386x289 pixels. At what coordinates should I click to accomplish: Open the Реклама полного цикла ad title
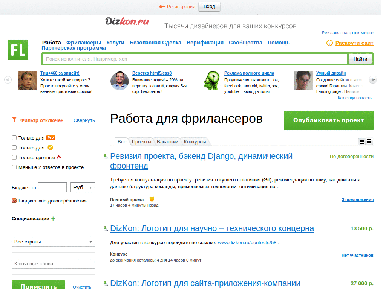[249, 73]
